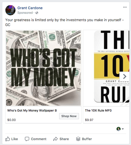The image size is (131, 145).
Task: Click the Like text label
Action: click(x=14, y=139)
